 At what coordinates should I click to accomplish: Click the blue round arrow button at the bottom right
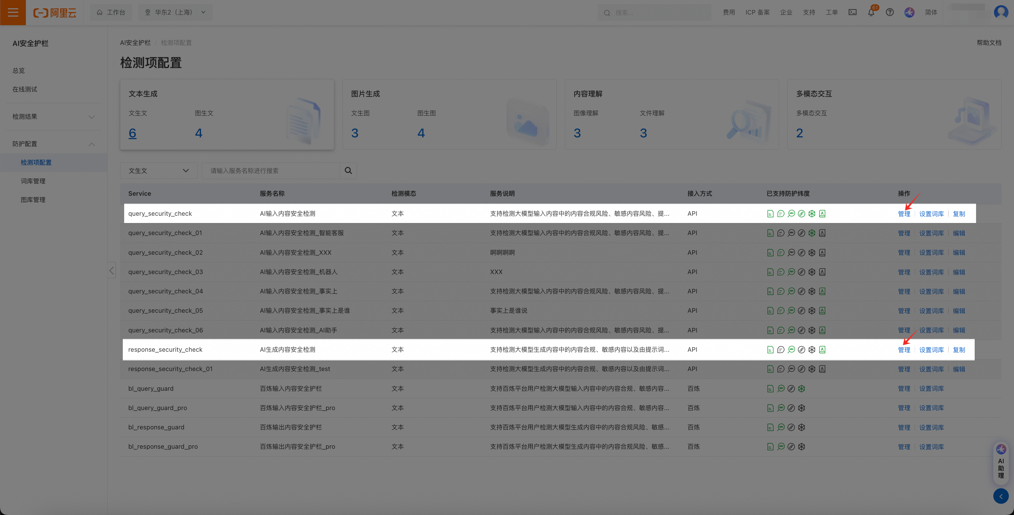pos(1001,496)
